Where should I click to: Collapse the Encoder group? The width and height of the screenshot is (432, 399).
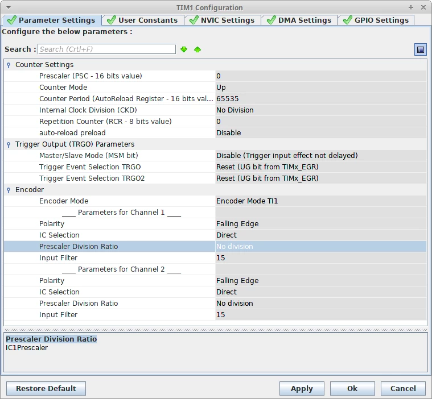[9, 190]
